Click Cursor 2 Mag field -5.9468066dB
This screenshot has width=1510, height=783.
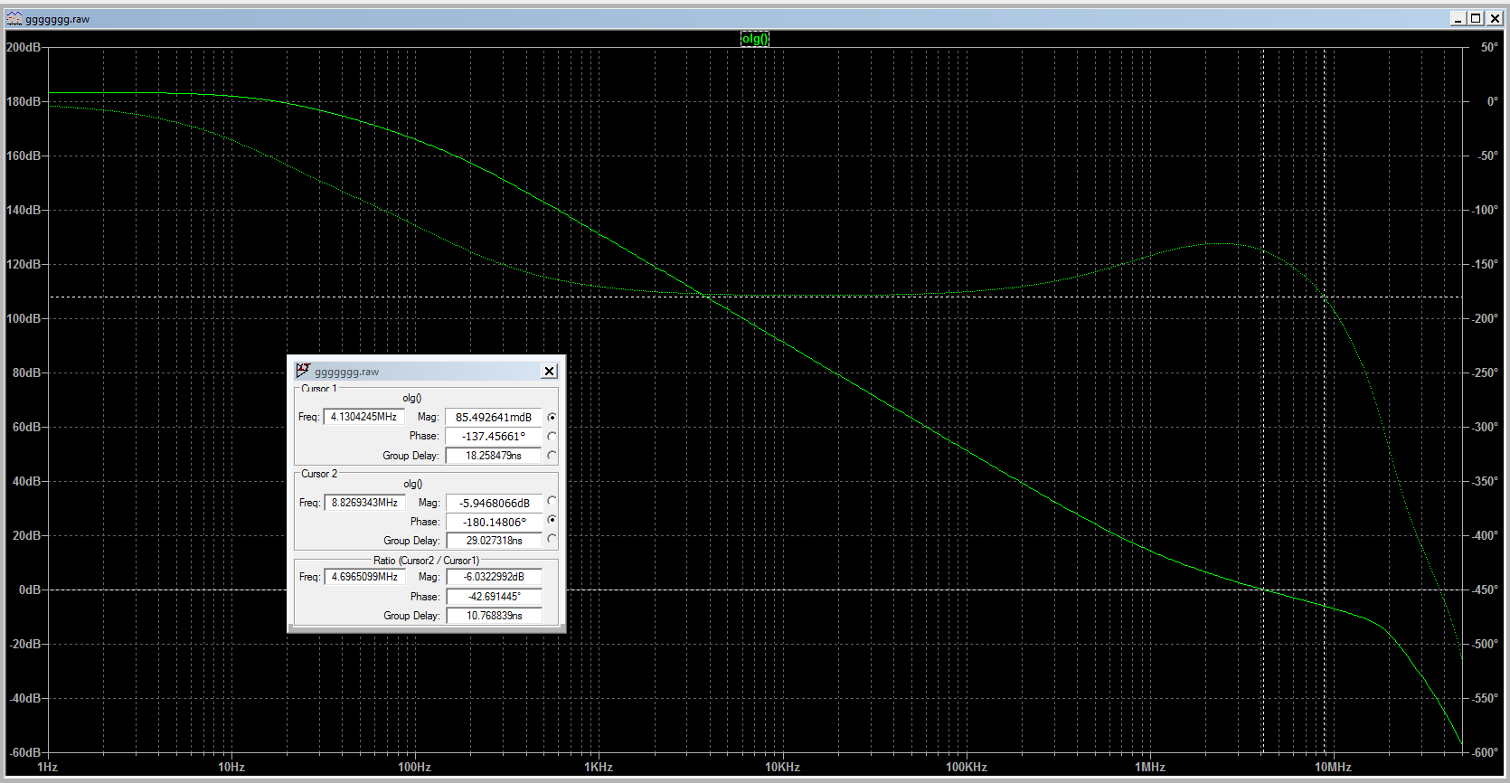pos(495,503)
